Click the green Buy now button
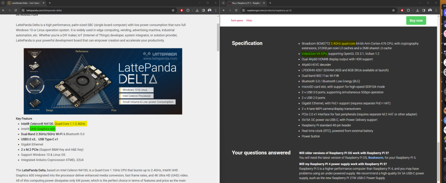The width and height of the screenshot is (446, 183). click(416, 20)
